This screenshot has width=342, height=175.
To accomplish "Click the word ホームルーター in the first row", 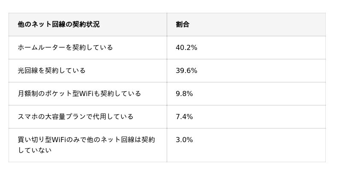I will point(41,47).
